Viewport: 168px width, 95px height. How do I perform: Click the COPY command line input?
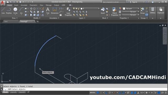click(x=85, y=89)
